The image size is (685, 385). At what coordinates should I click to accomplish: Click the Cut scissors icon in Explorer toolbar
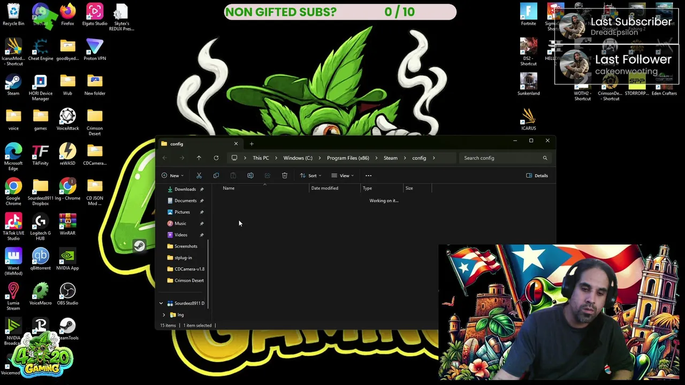[x=199, y=175]
